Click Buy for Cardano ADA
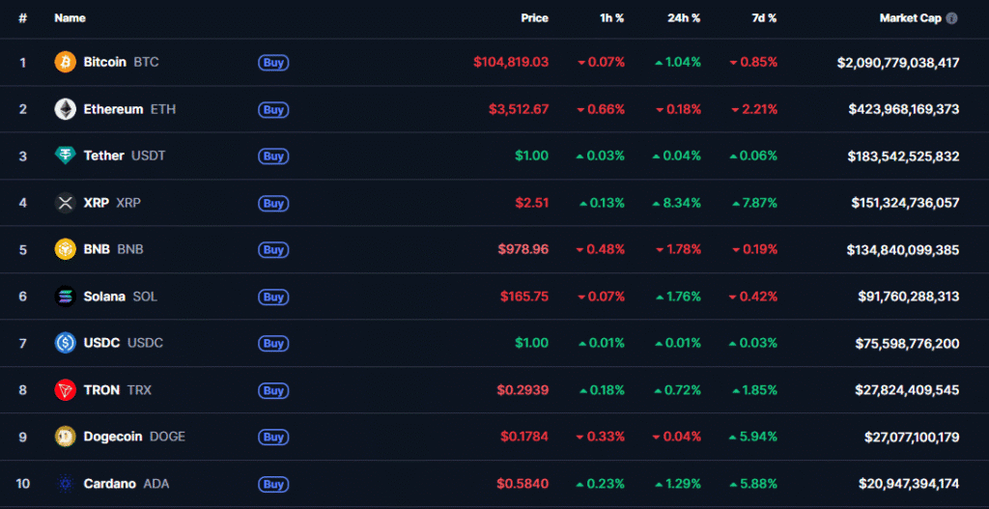The height and width of the screenshot is (509, 989). point(273,484)
